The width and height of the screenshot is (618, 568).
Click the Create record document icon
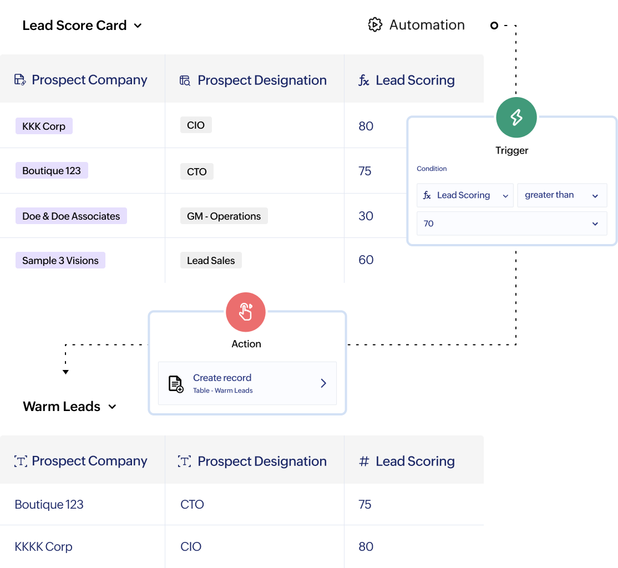pos(176,384)
